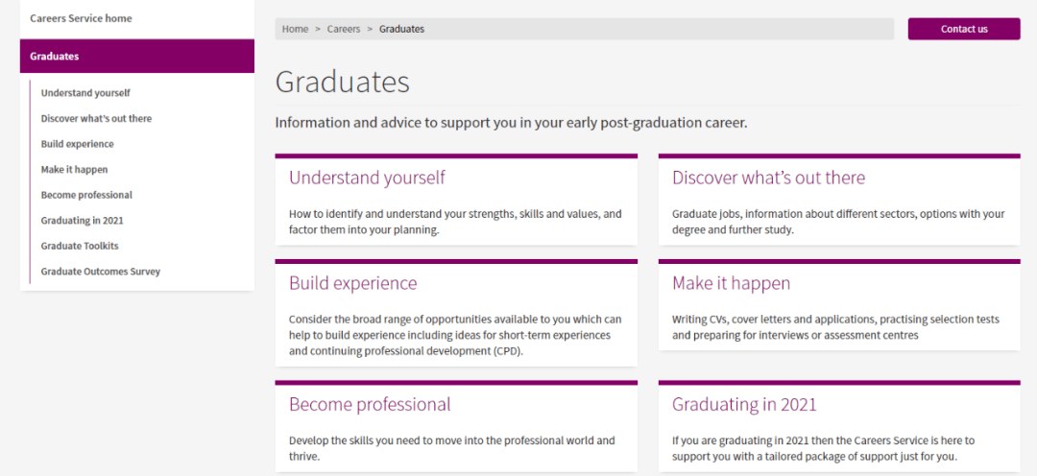Open Graduating in 2021 sidebar link
Viewport: 1037px width, 476px height.
point(82,221)
